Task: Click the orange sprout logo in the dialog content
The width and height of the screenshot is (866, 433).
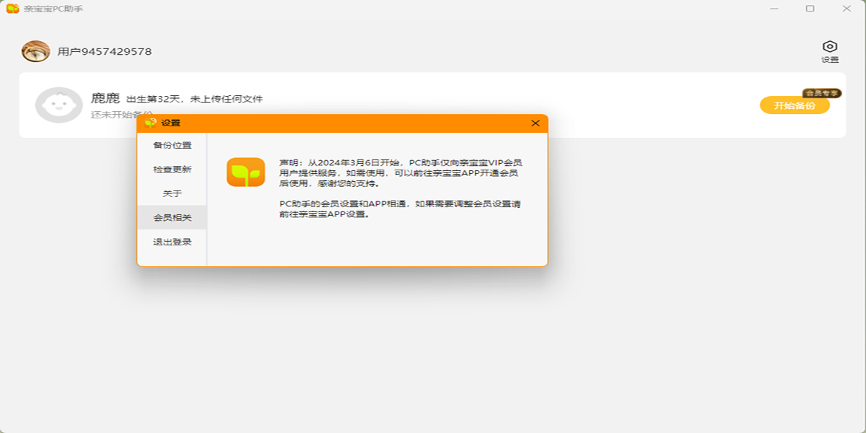Action: point(246,172)
